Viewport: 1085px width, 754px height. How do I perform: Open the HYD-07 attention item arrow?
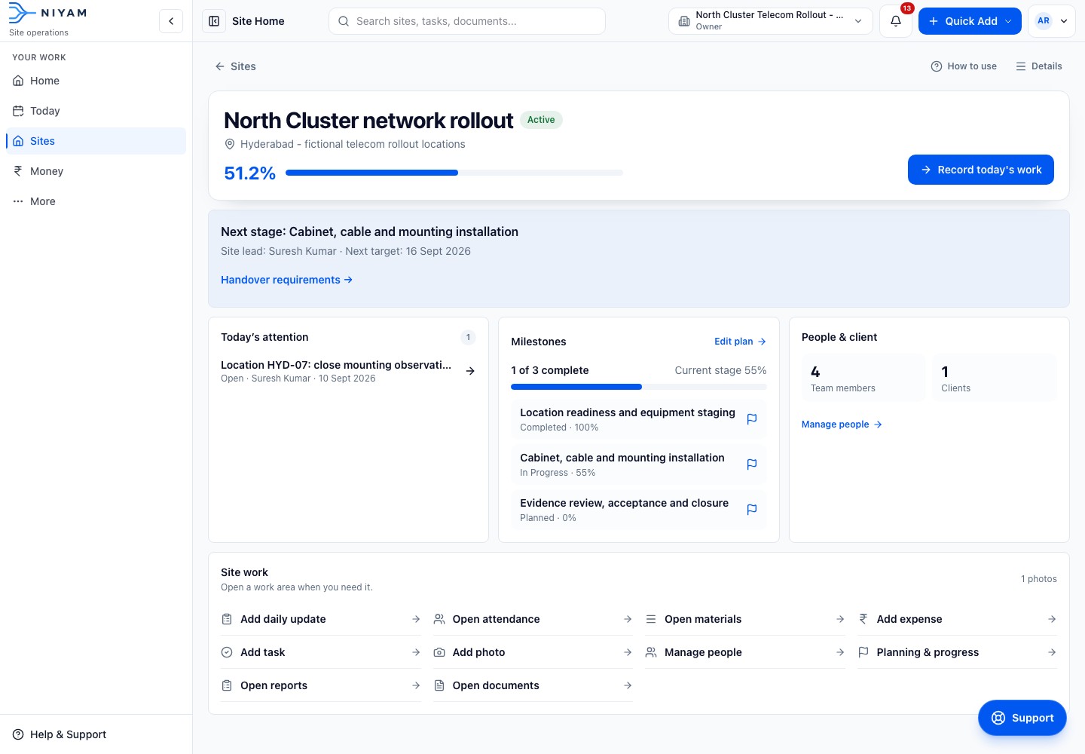pyautogui.click(x=470, y=371)
